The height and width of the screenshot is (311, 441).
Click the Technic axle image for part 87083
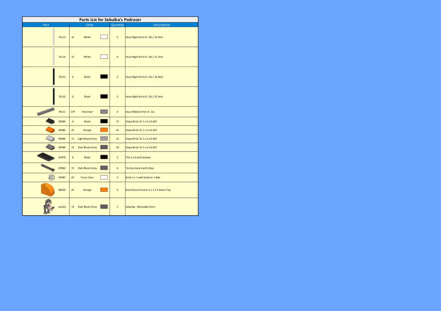point(48,168)
